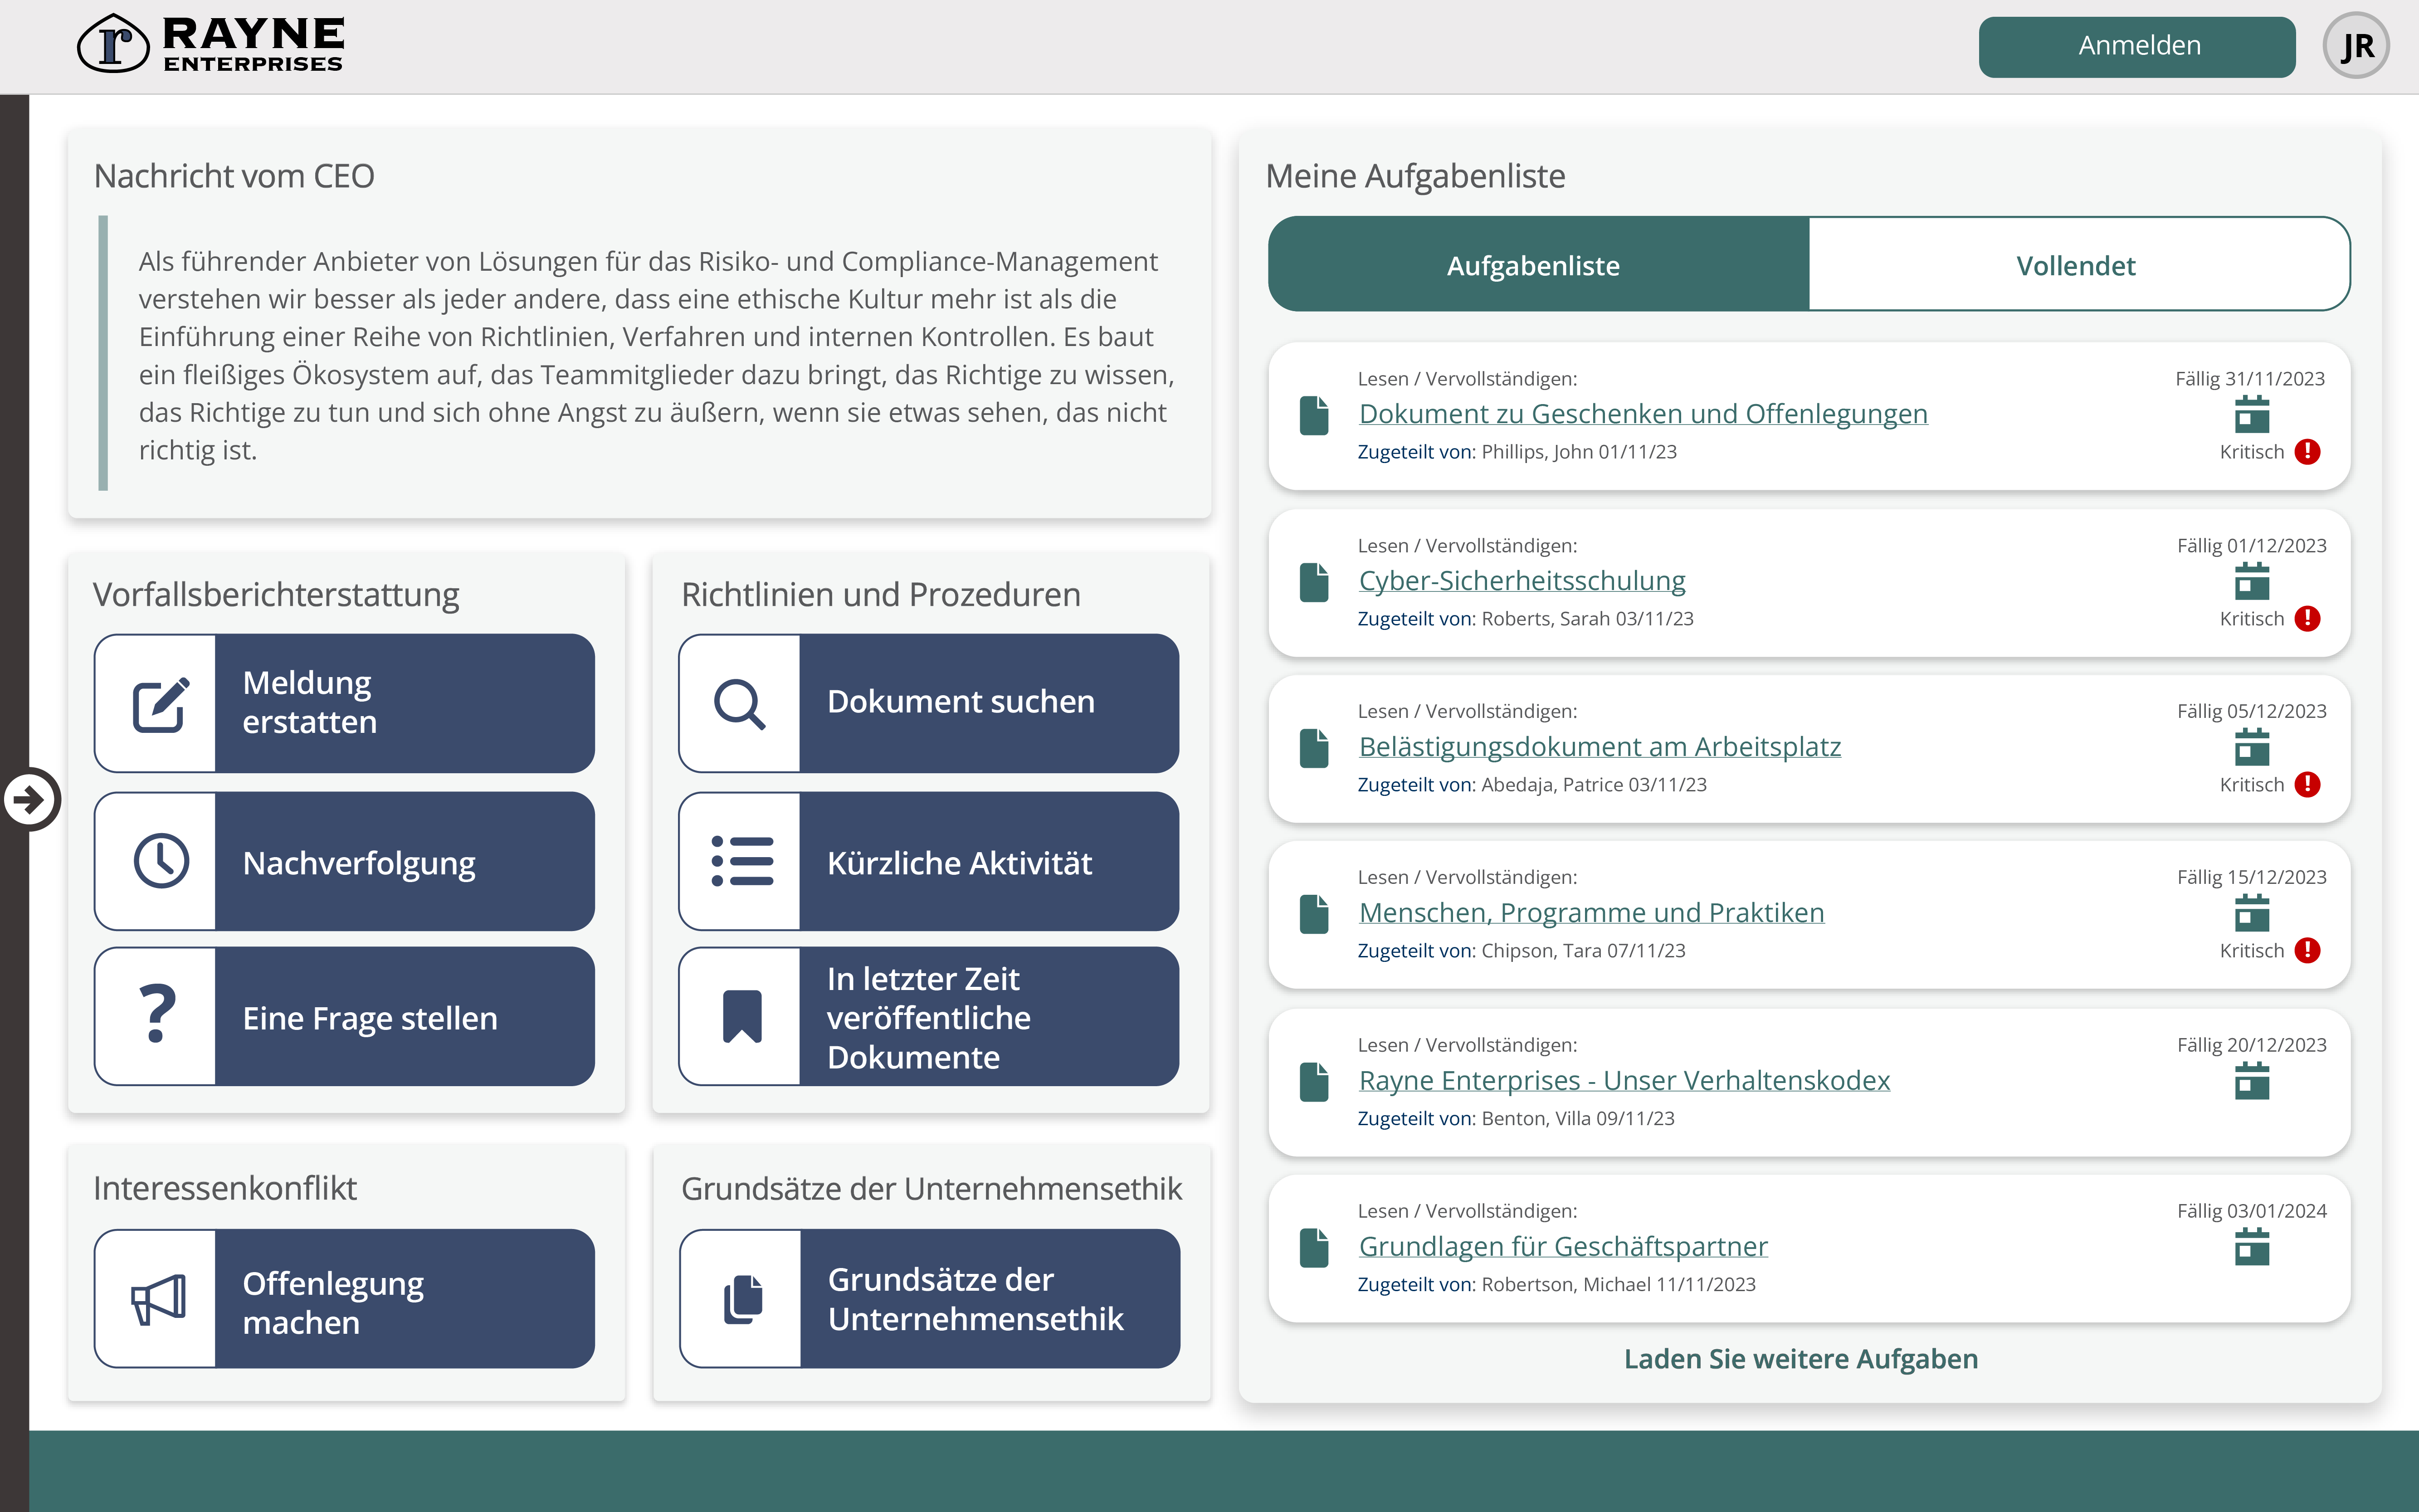Click calendar icon under Fällig 15/12/2023
2419x1512 pixels.
[x=2251, y=913]
